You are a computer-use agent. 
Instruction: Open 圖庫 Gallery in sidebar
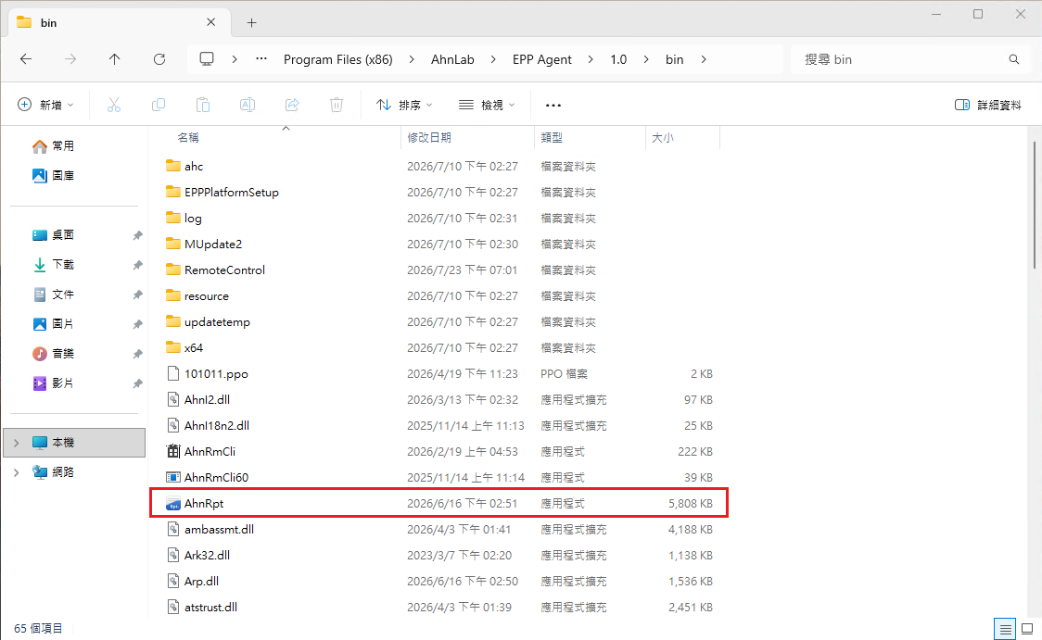pyautogui.click(x=53, y=175)
